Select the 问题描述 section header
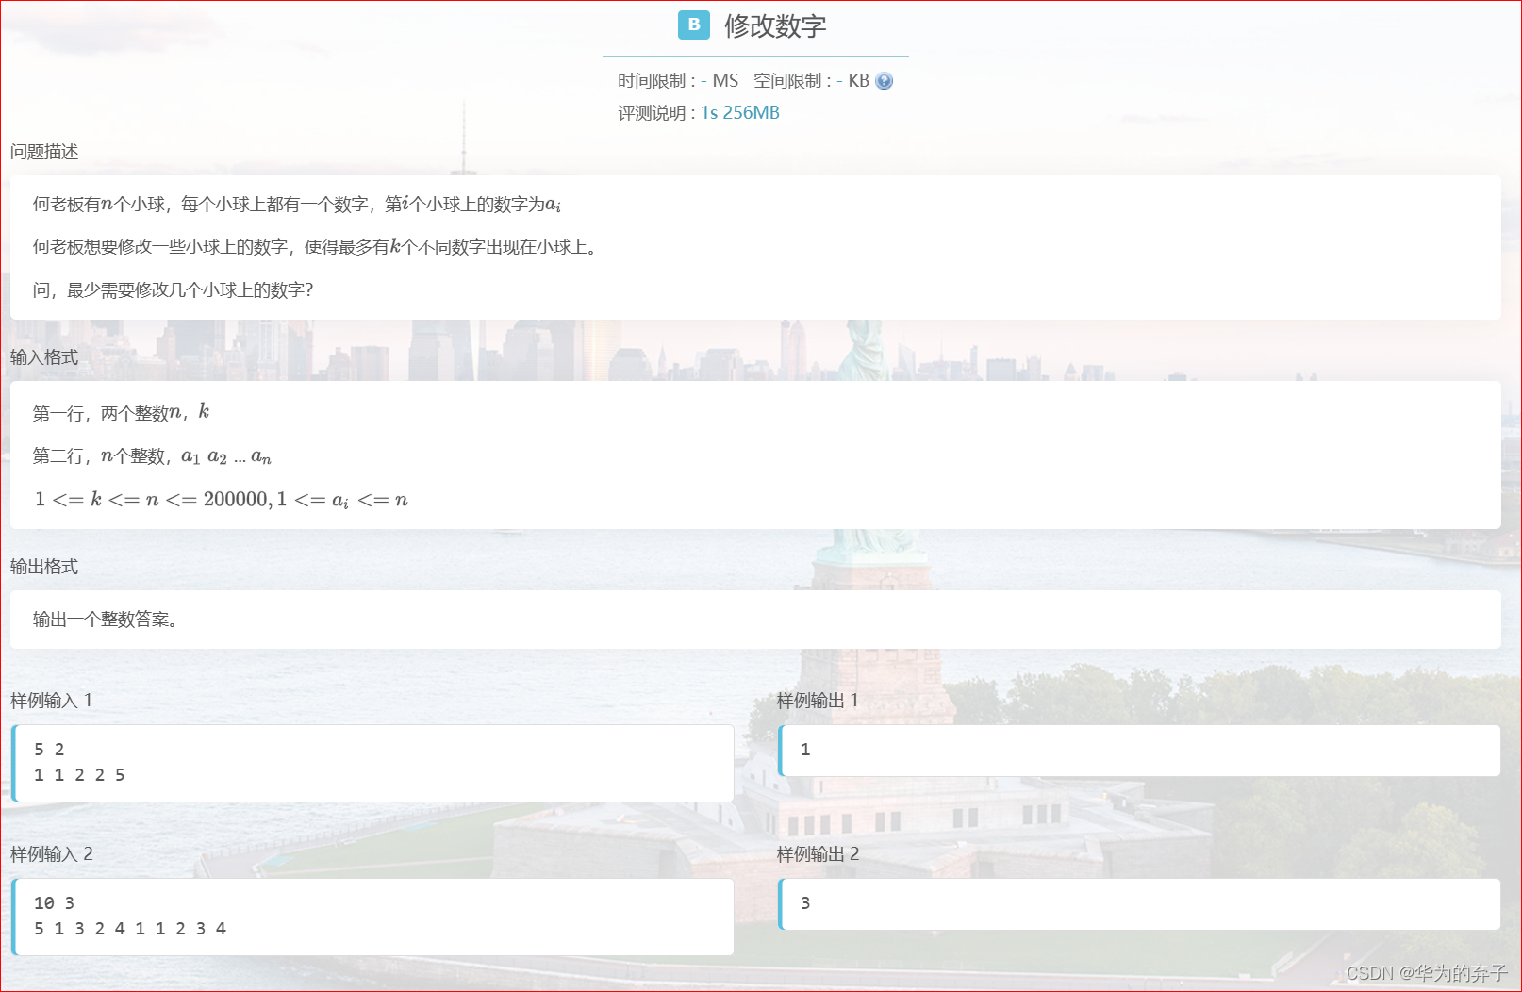This screenshot has width=1522, height=992. 43,151
